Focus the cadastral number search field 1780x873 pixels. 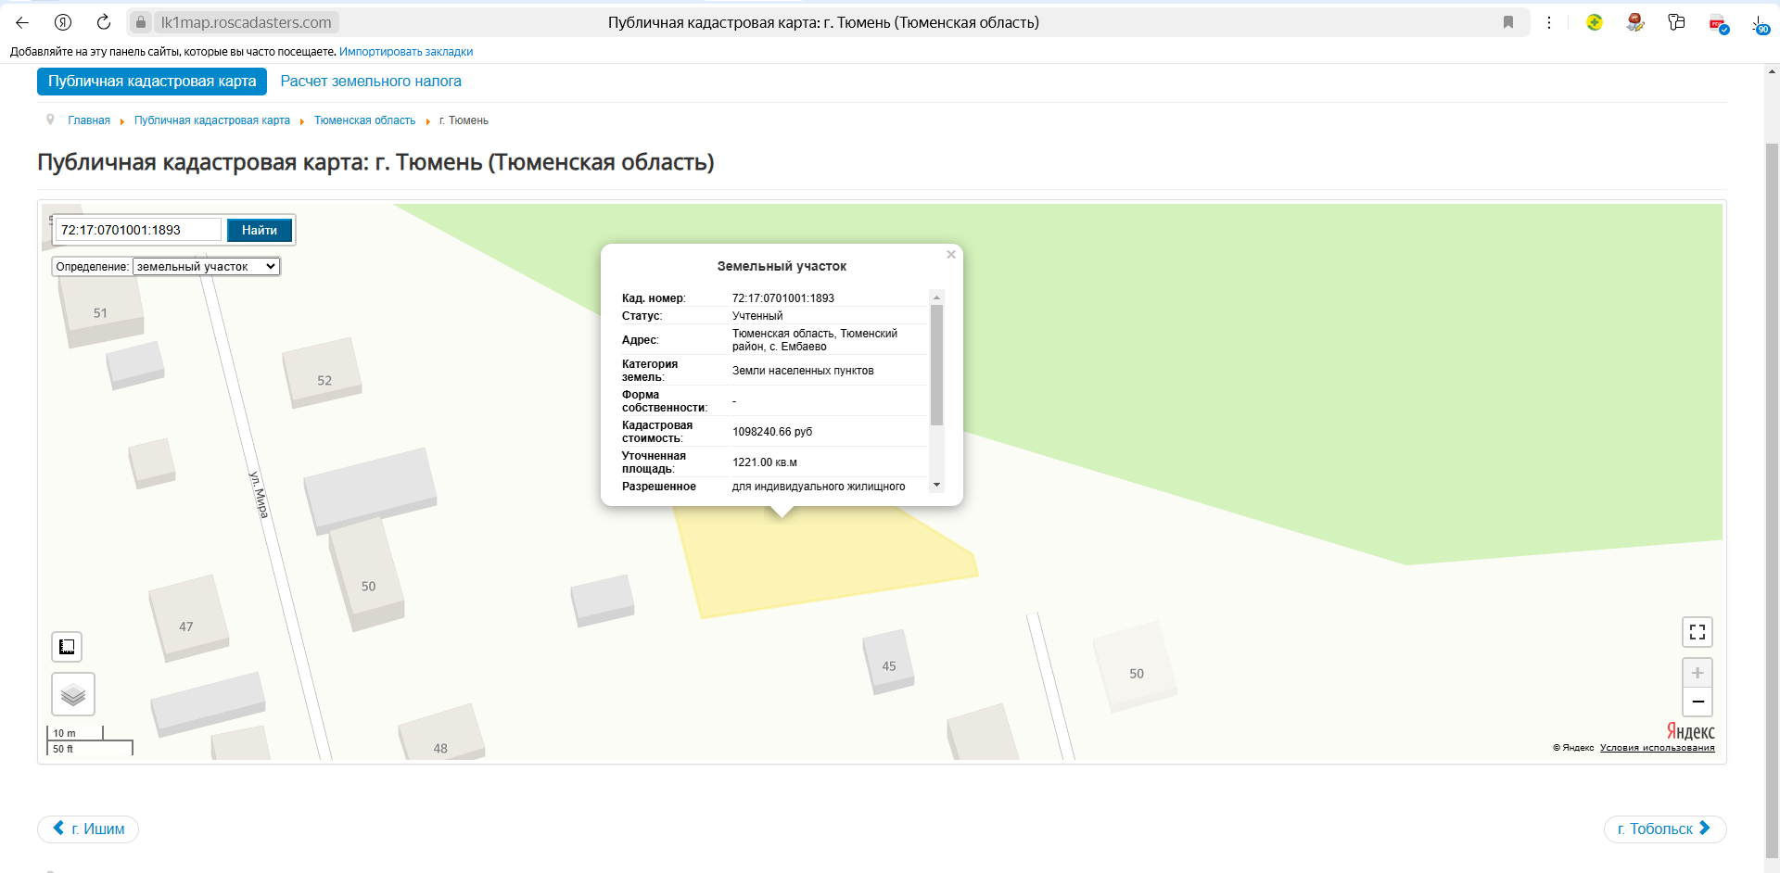point(139,230)
